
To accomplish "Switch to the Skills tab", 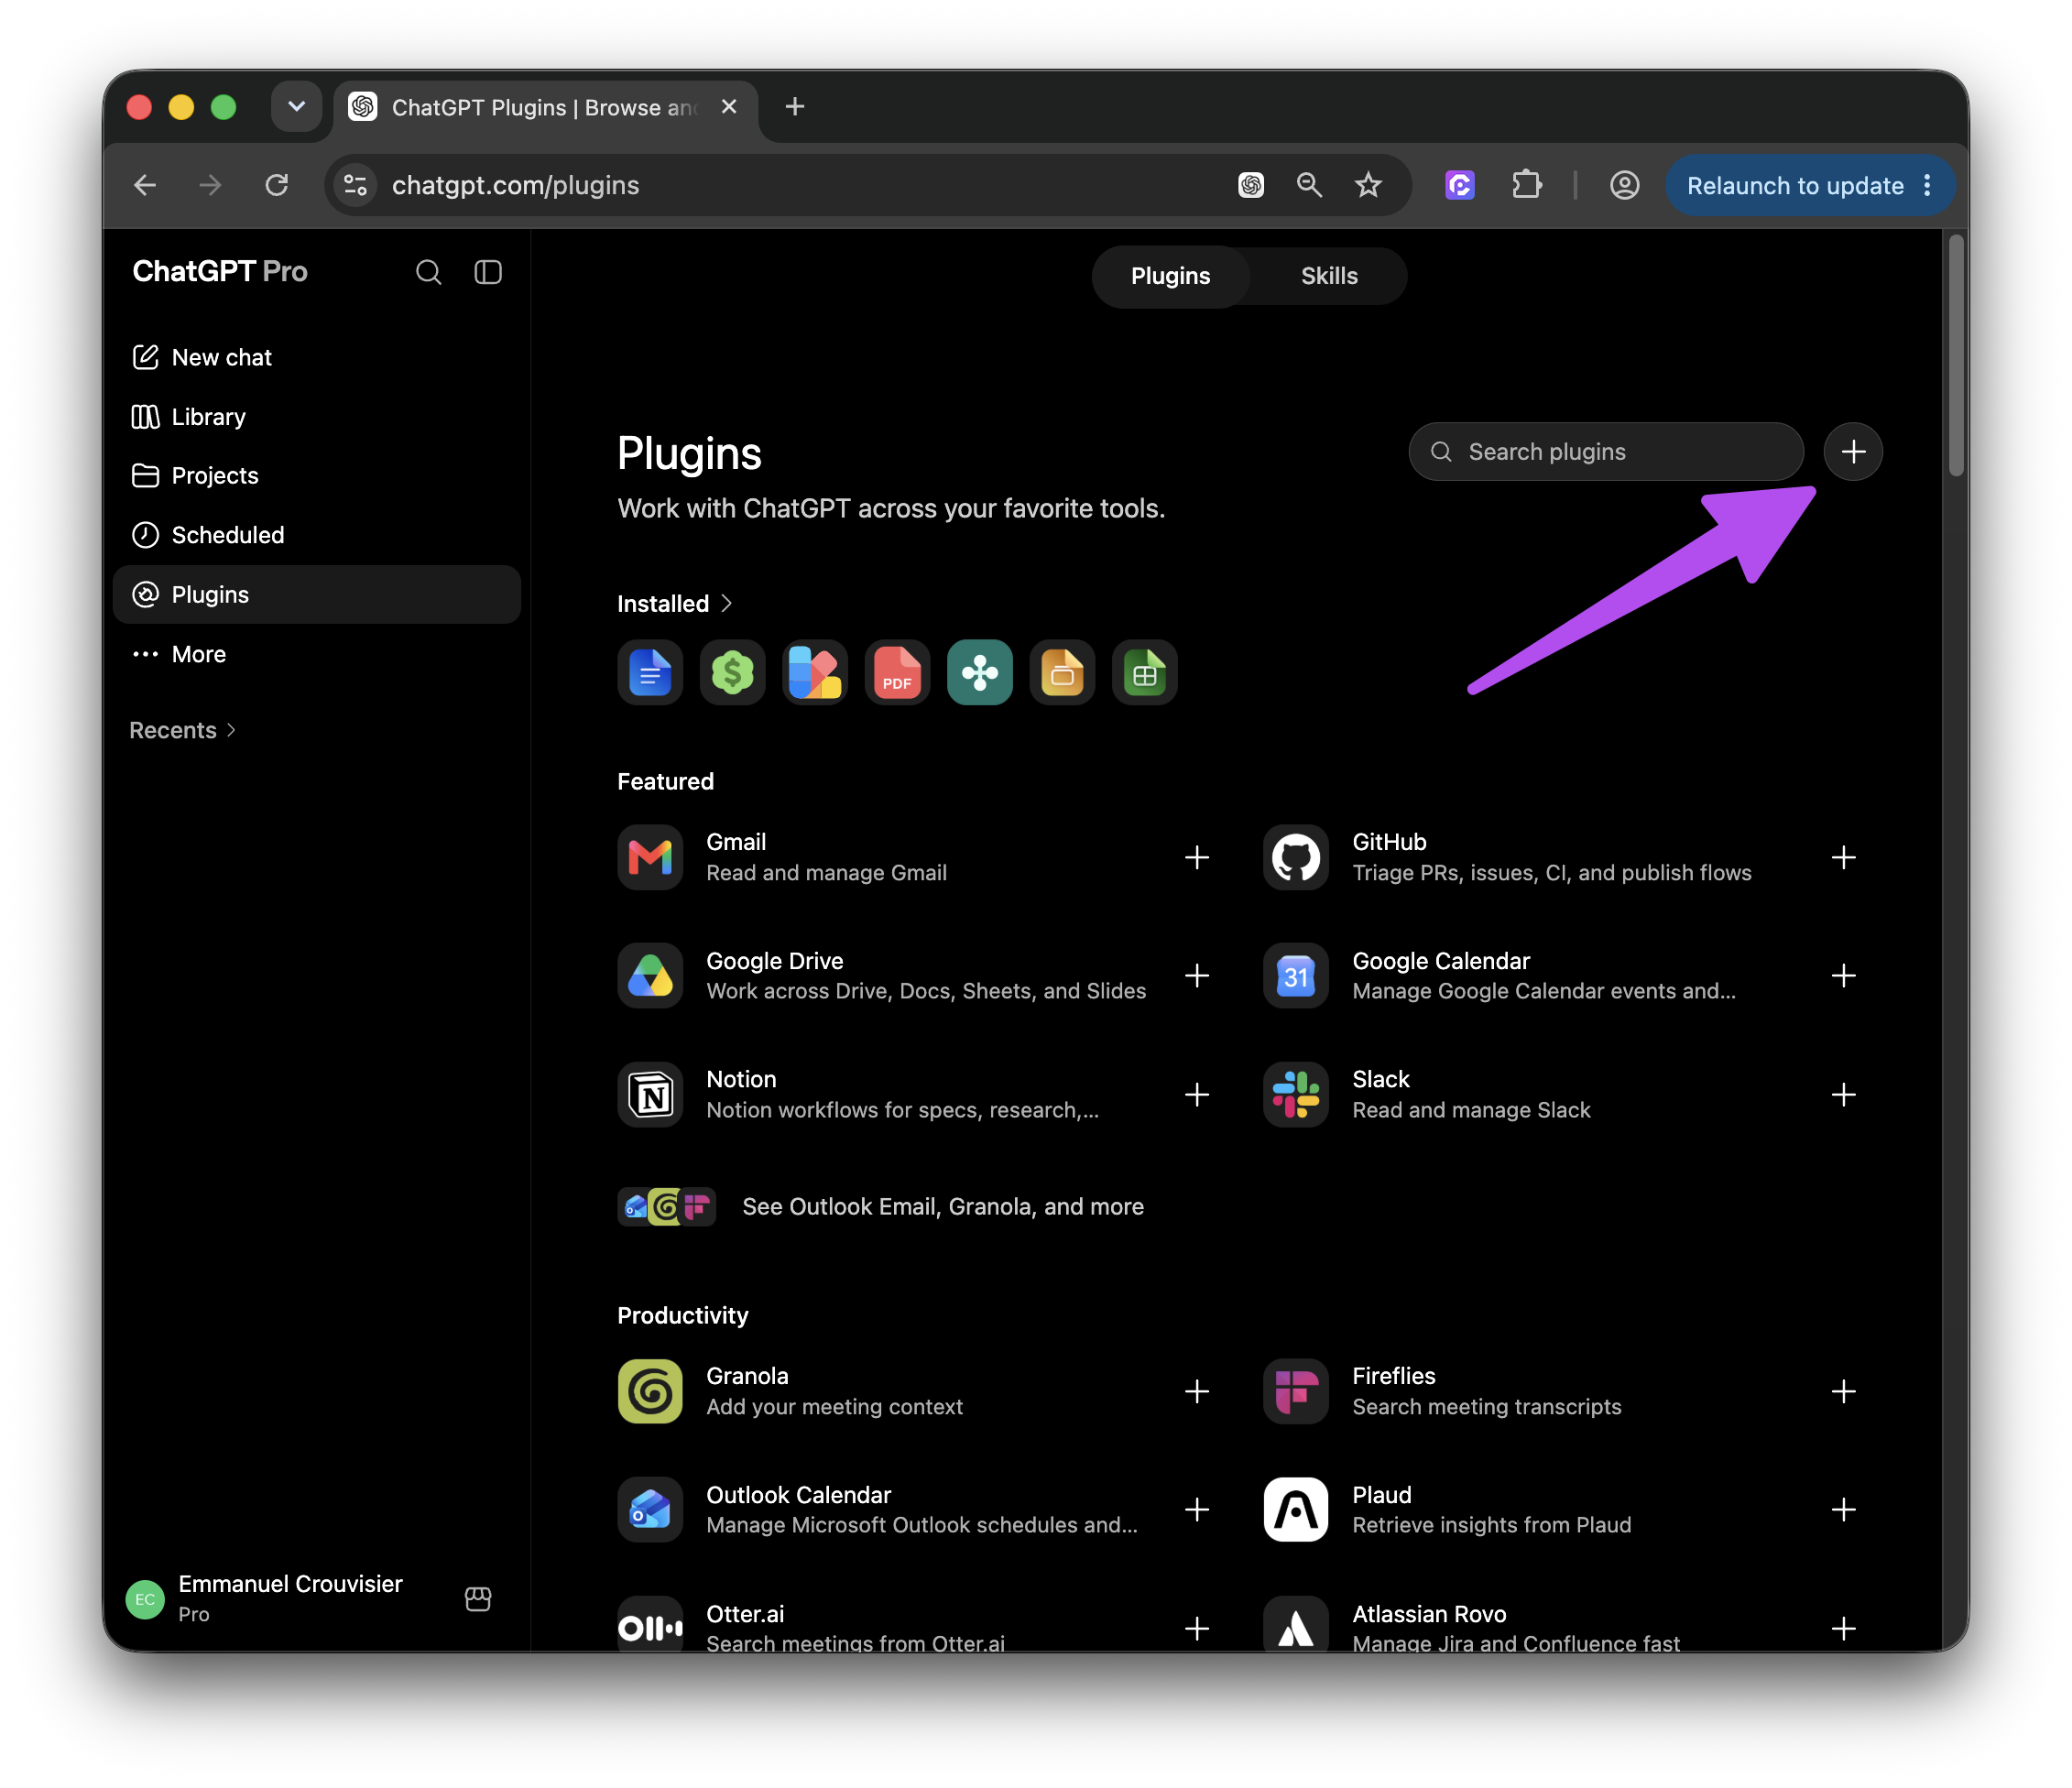I will point(1329,276).
